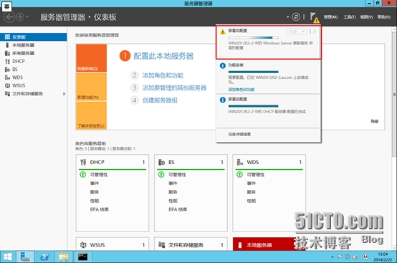397x263 pixels.
Task: Launch PowerShell from the taskbar
Action: pyautogui.click(x=44, y=257)
